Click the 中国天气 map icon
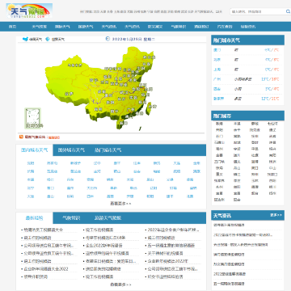This screenshot has width=291, height=291. [x=25, y=40]
